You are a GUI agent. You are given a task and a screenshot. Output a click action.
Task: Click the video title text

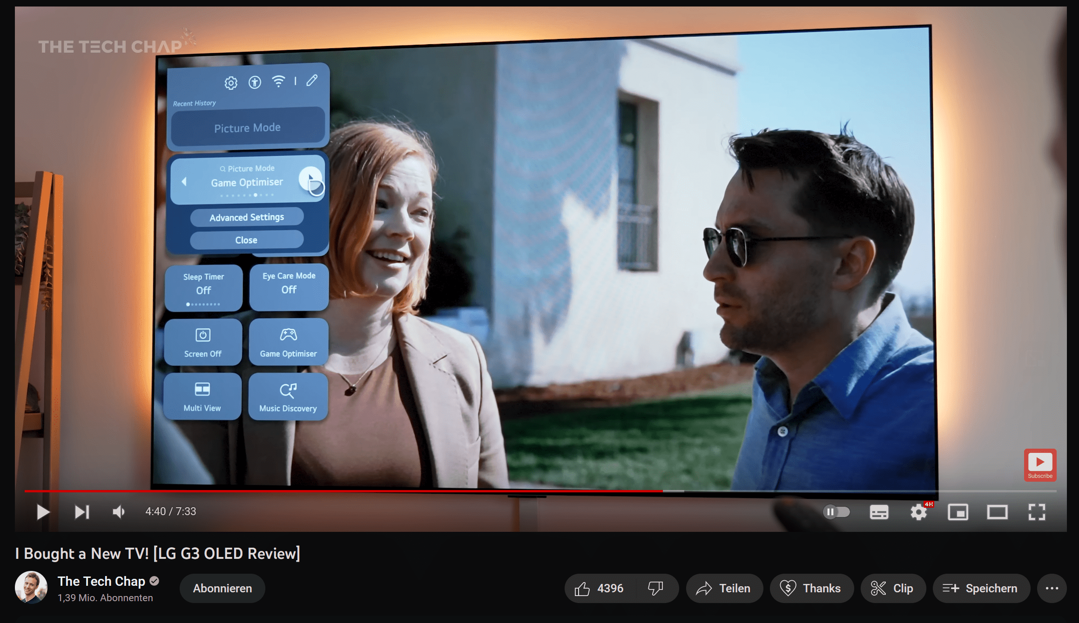[158, 553]
